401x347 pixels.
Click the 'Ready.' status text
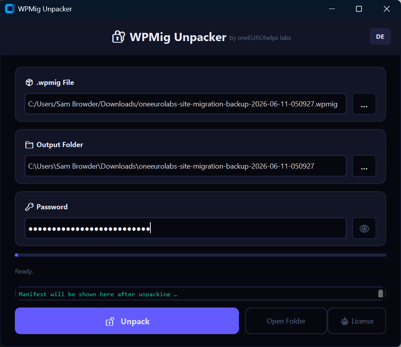pyautogui.click(x=24, y=271)
